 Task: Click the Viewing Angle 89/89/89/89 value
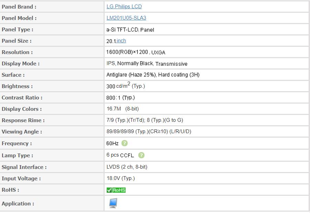tap(149, 131)
